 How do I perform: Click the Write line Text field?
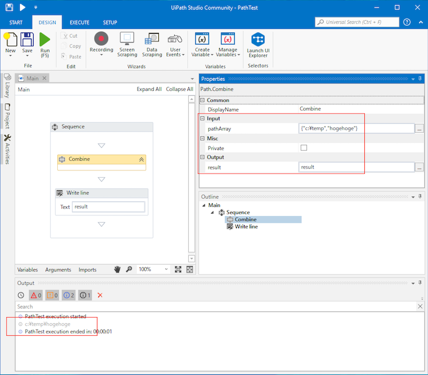109,207
